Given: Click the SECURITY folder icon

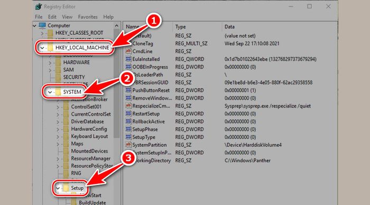Looking at the screenshot, I should [58, 77].
